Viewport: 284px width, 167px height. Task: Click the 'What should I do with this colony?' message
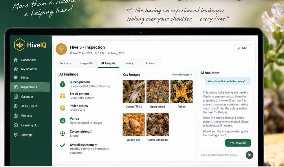pos(228,81)
